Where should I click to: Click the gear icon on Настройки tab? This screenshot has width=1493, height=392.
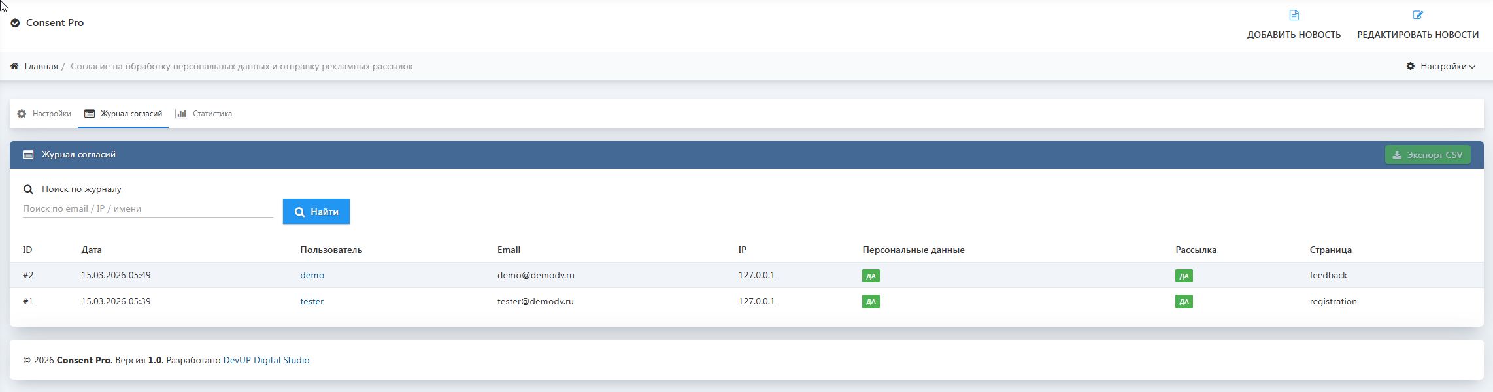22,114
